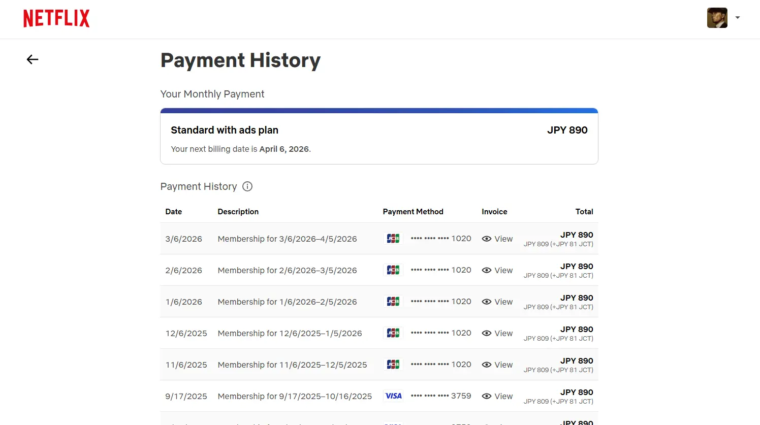Click eye icon on 12/6/2025 row
The image size is (760, 425).
pos(487,333)
